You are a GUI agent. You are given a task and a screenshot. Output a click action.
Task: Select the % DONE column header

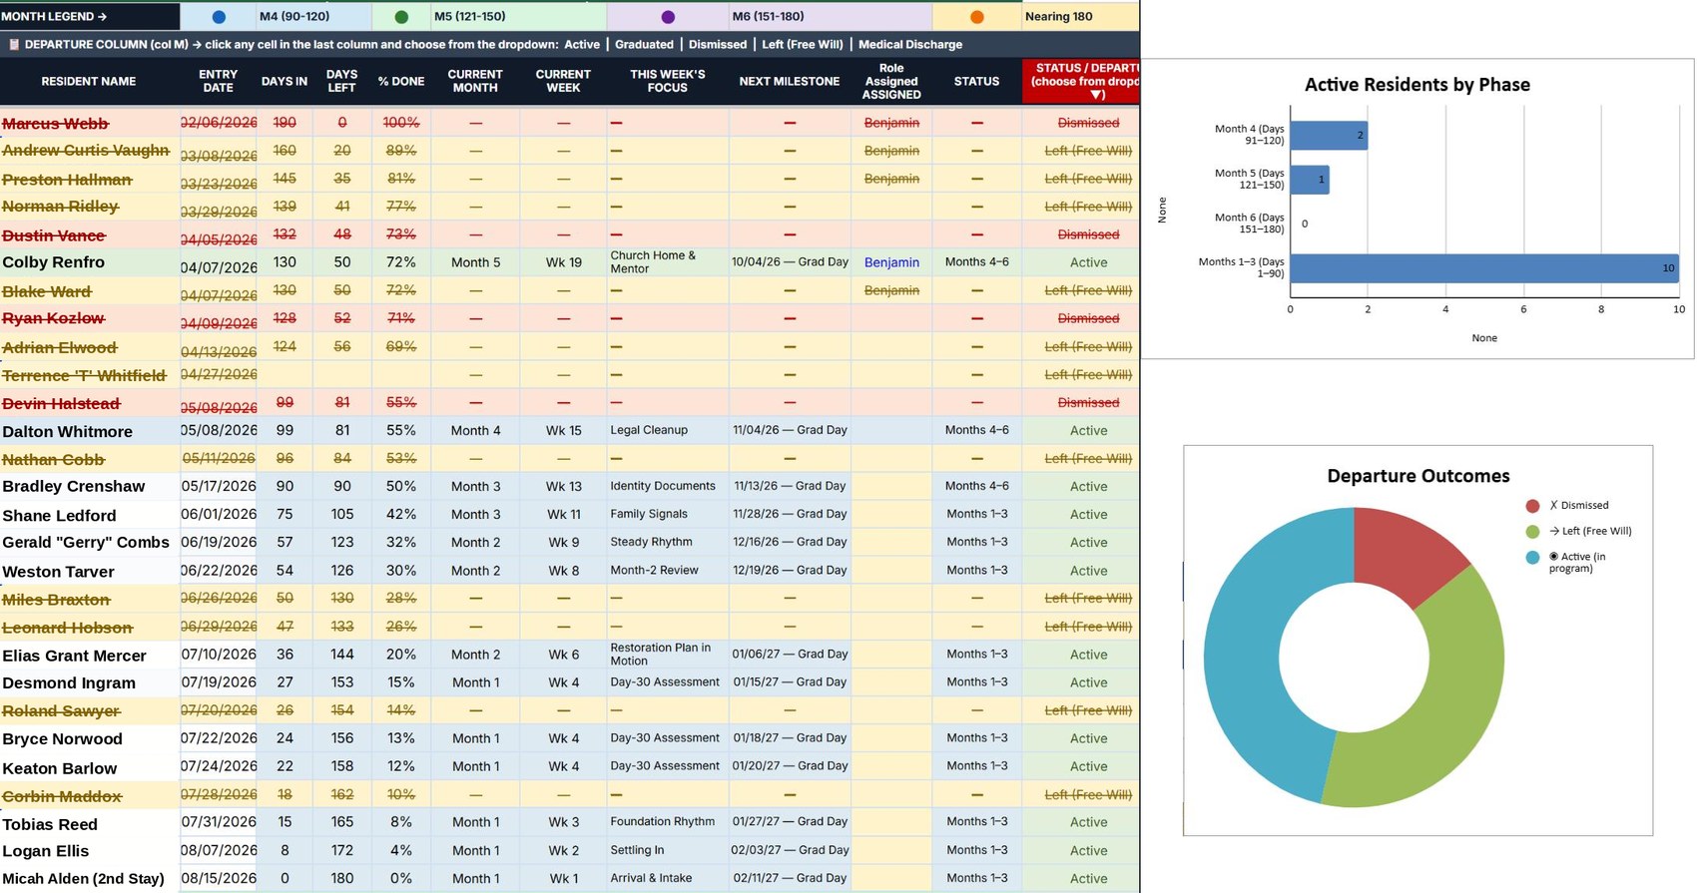tap(401, 81)
